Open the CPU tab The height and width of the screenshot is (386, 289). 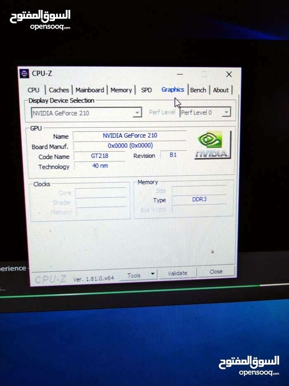click(x=33, y=90)
